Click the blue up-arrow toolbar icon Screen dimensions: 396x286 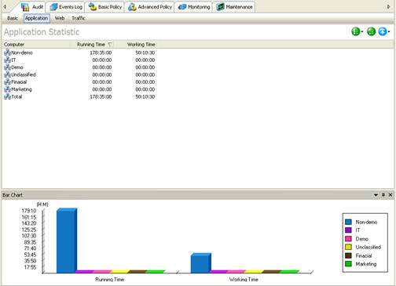tap(383, 31)
